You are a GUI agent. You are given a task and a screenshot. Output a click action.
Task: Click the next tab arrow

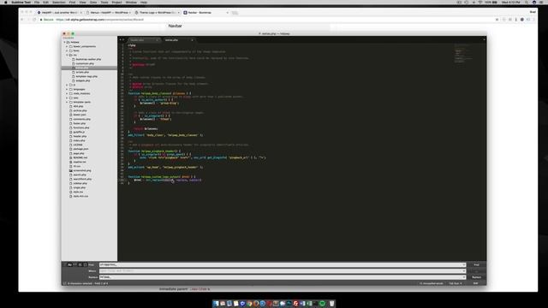[x=123, y=40]
